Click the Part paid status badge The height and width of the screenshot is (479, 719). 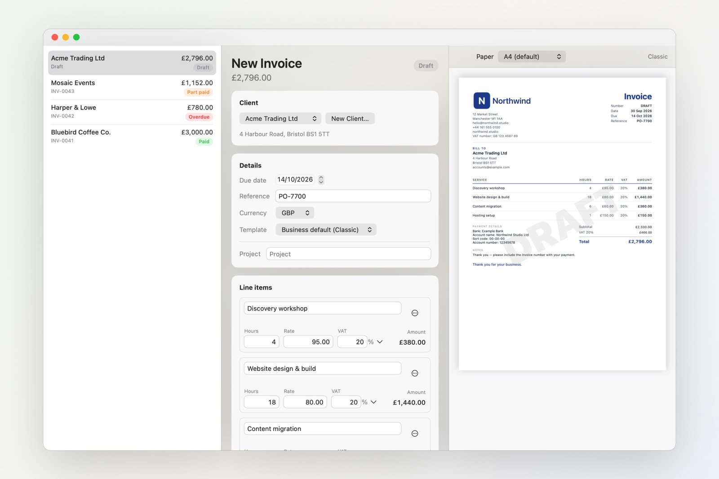[x=198, y=92]
